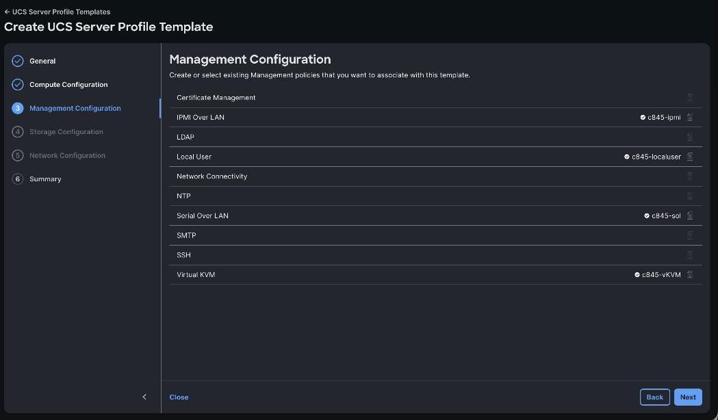The height and width of the screenshot is (420, 718).
Task: Click check icon beside c845-sol
Action: pyautogui.click(x=647, y=216)
